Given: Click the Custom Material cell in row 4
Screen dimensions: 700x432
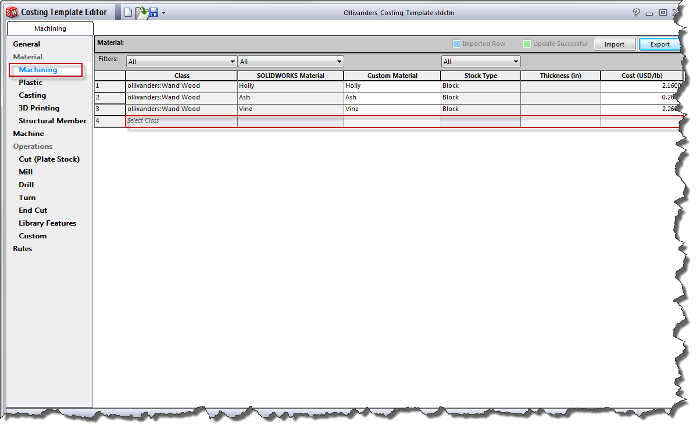Looking at the screenshot, I should pos(392,121).
